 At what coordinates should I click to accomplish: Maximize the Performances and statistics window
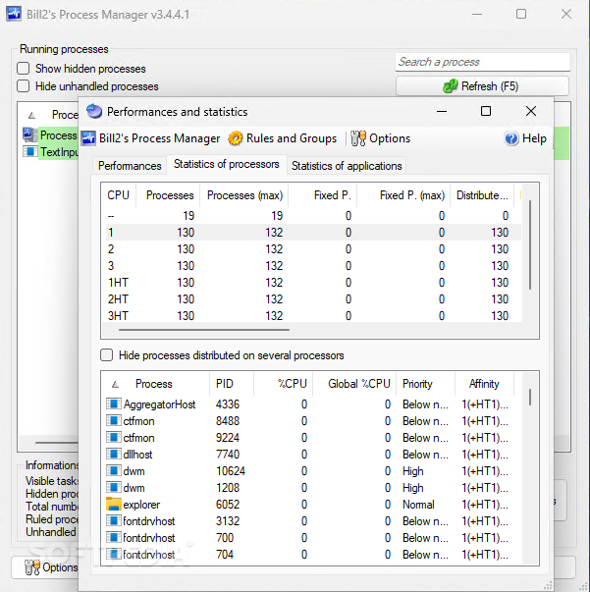[x=486, y=111]
